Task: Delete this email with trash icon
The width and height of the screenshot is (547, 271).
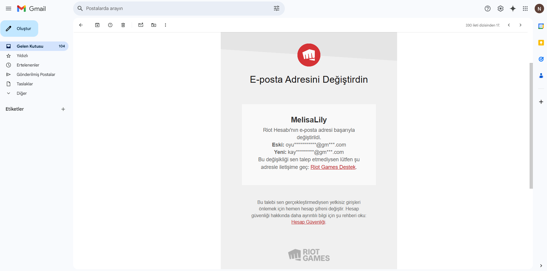Action: [x=123, y=25]
